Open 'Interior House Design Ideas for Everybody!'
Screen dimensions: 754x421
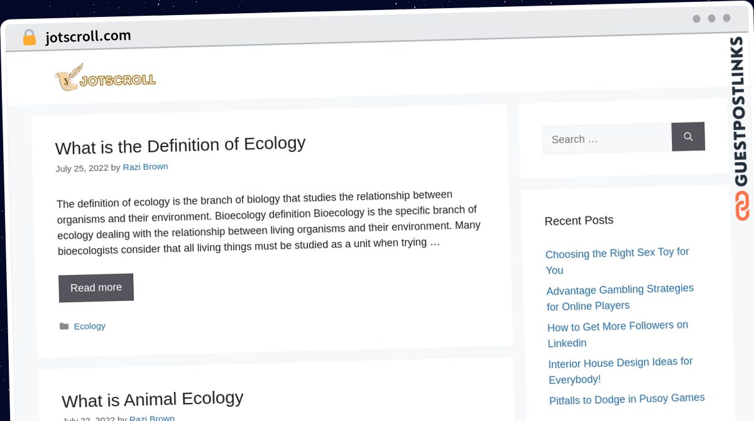[x=620, y=370]
